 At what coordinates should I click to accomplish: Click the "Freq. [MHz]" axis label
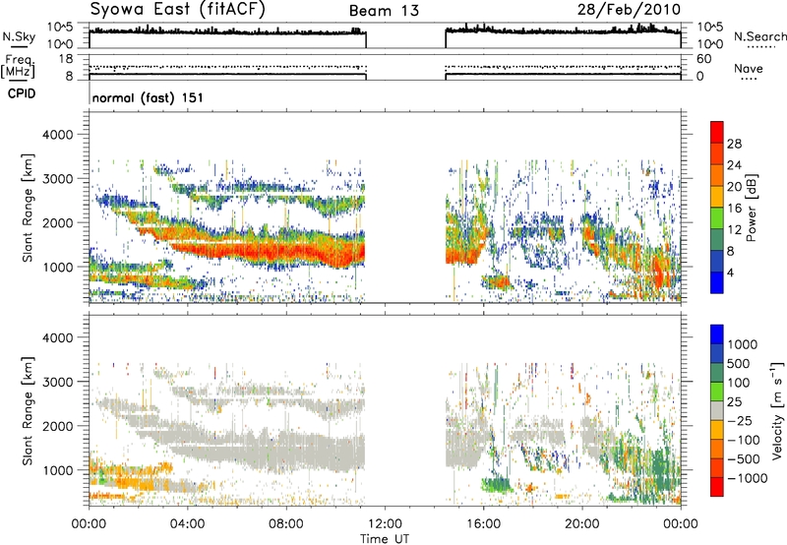[x=18, y=67]
